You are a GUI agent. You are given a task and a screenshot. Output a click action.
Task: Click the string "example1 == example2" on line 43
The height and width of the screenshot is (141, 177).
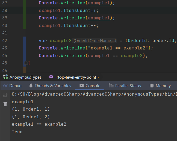click(x=118, y=48)
